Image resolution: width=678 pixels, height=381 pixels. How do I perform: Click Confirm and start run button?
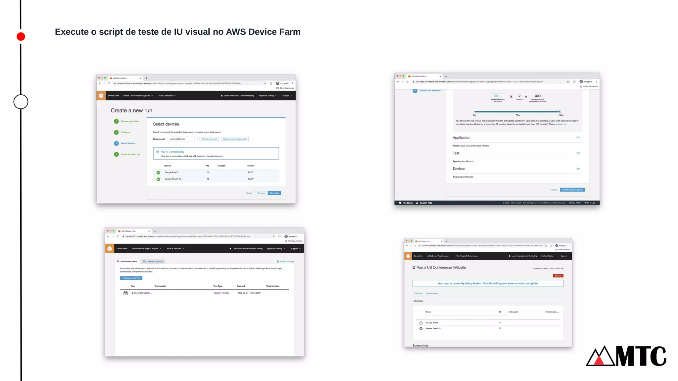click(572, 190)
